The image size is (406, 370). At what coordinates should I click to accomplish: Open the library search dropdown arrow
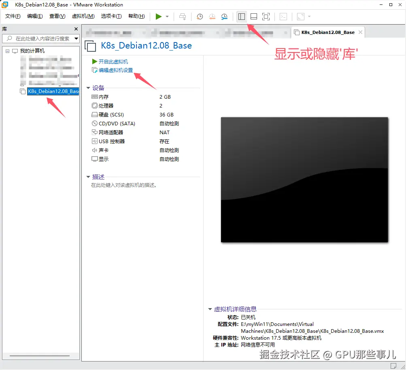point(76,38)
